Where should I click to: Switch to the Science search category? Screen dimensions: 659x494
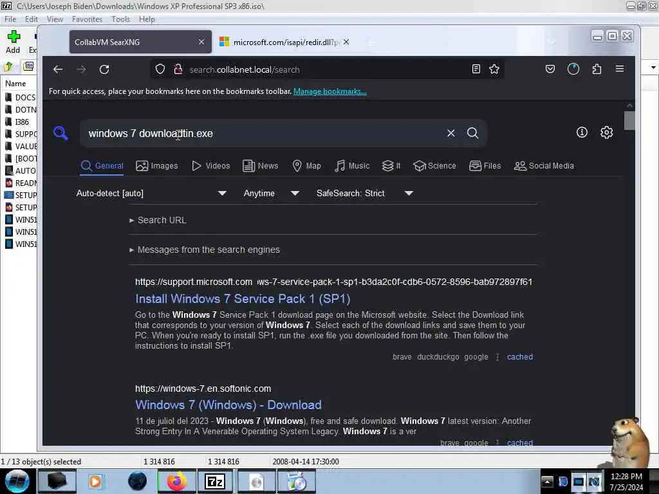click(x=434, y=165)
